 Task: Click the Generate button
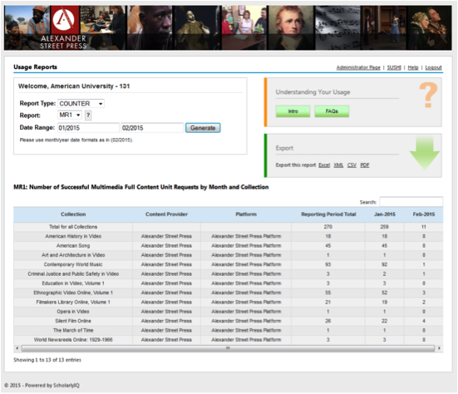coord(203,128)
